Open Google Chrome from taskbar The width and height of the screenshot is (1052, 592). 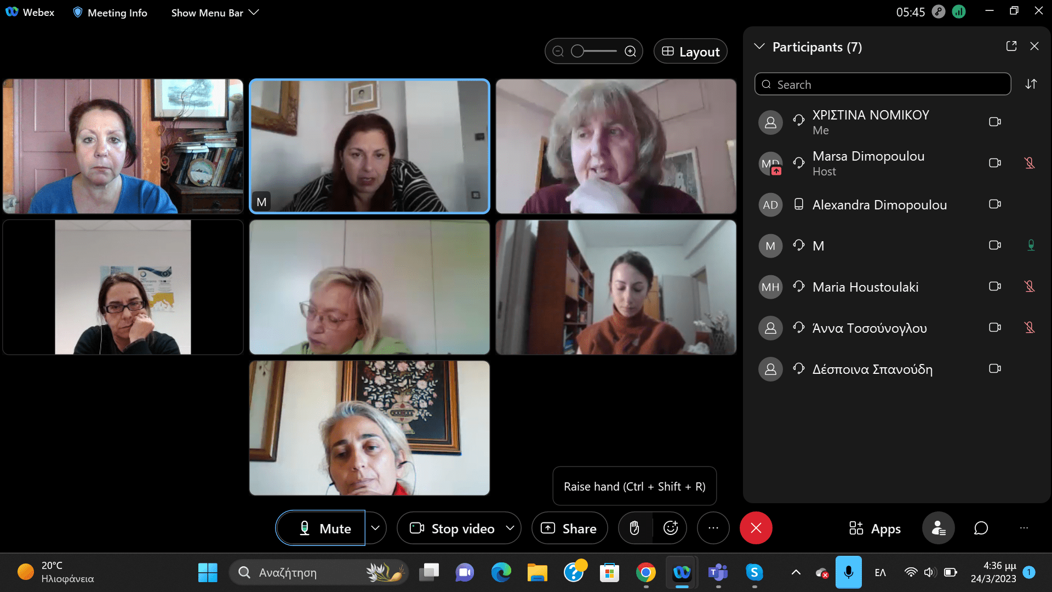click(646, 572)
